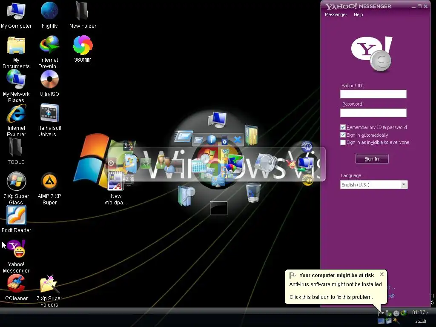Open the My Documents desktop folder
This screenshot has height=327, width=436.
16,52
